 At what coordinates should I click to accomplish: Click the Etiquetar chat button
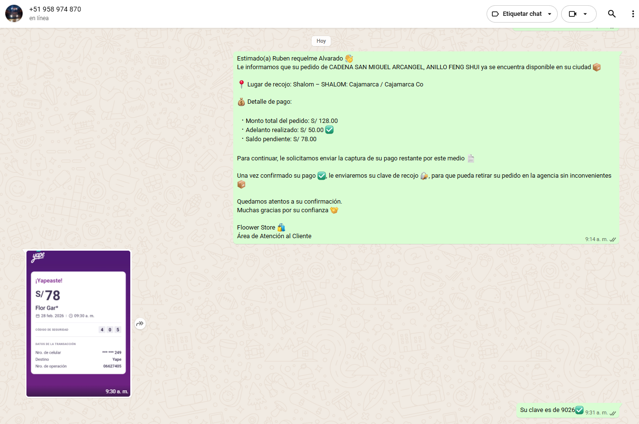[x=517, y=14]
